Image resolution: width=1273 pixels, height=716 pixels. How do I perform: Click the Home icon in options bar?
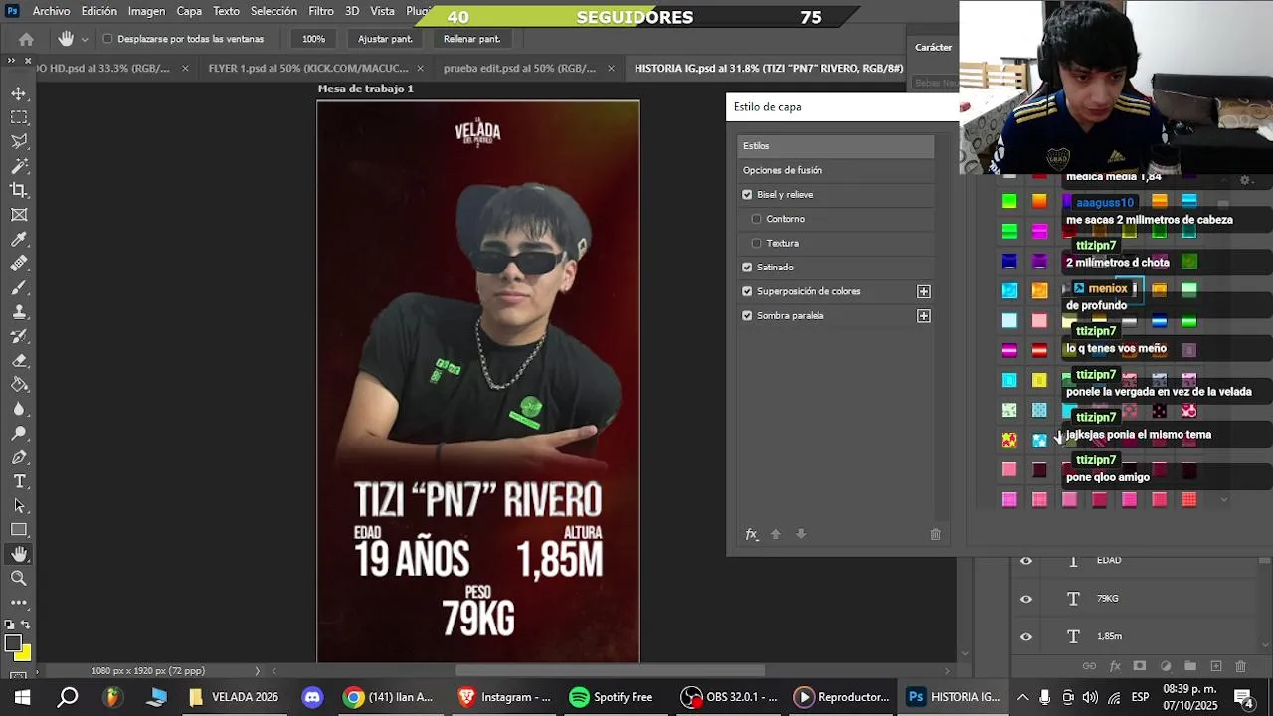pyautogui.click(x=27, y=39)
